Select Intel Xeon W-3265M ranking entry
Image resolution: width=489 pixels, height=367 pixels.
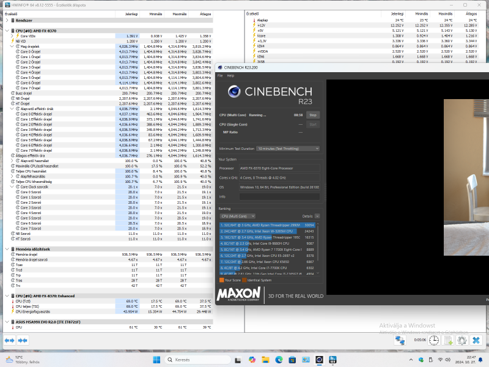267,231
